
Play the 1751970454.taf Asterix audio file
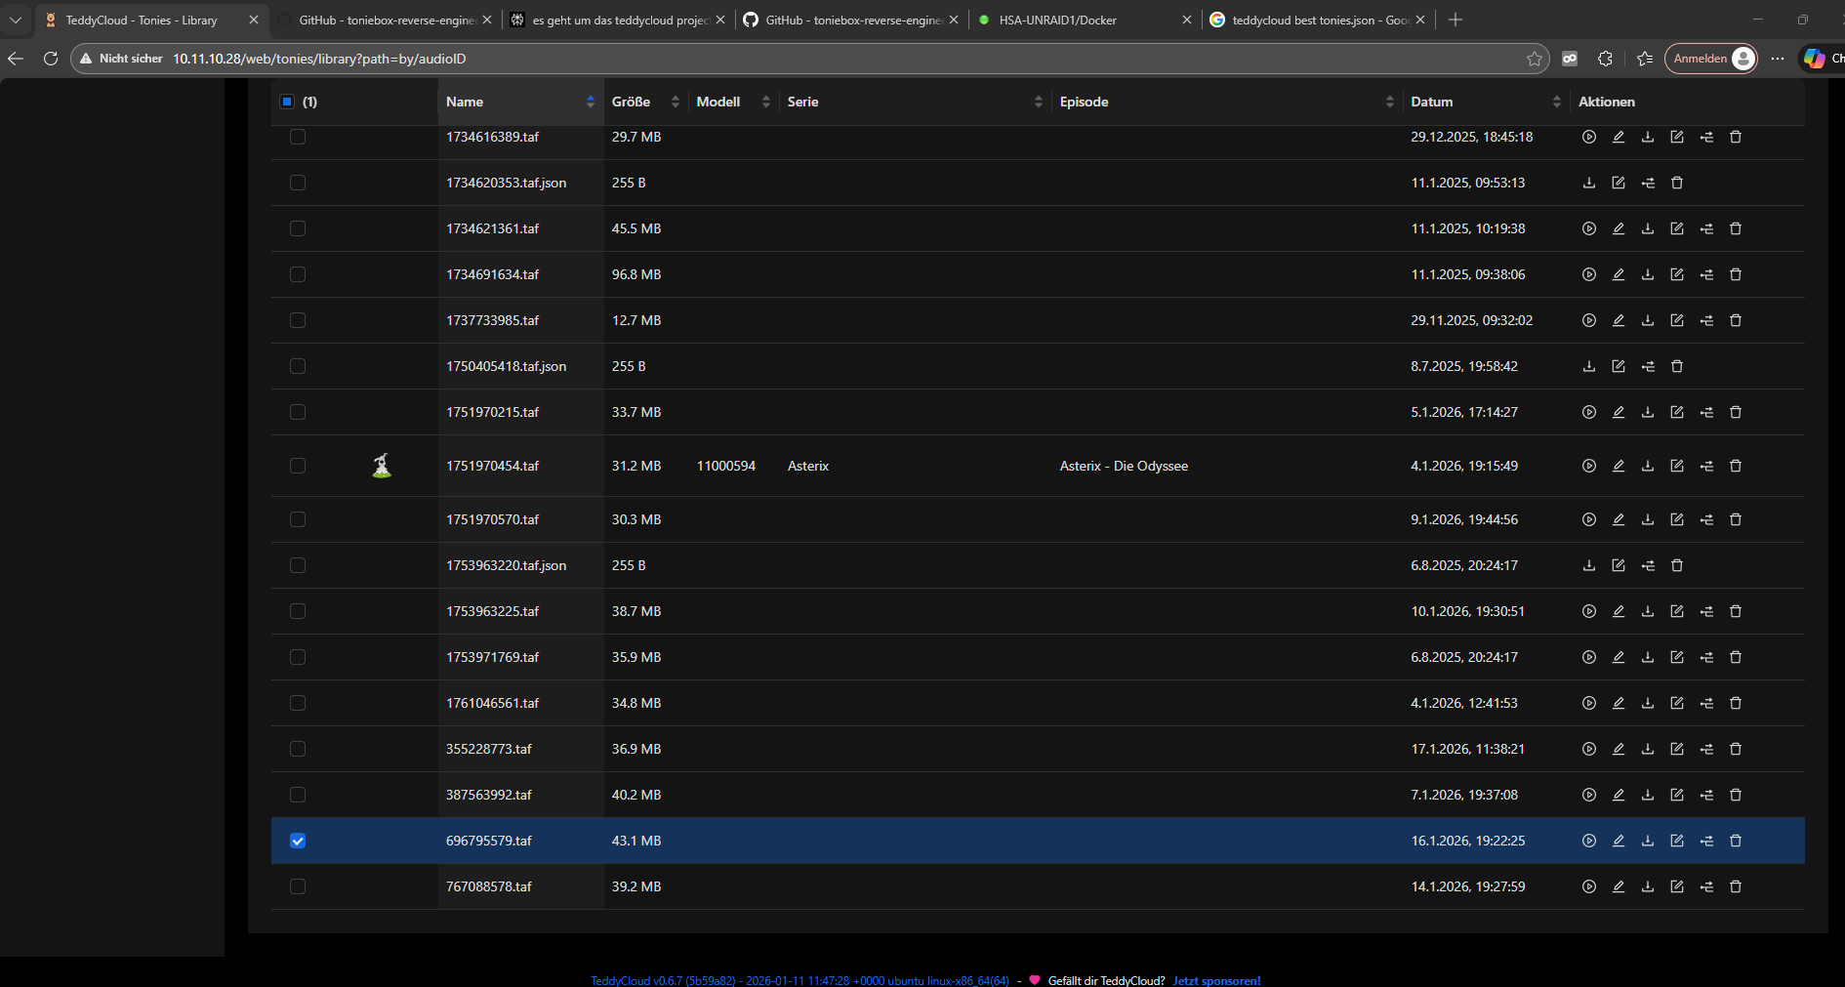click(1588, 466)
